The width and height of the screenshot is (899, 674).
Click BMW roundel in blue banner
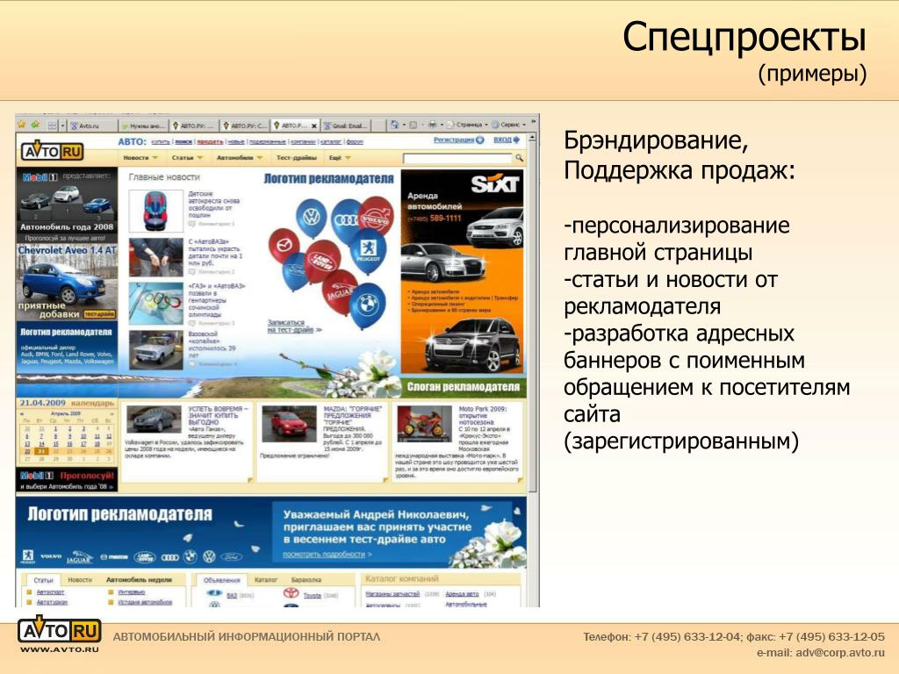[191, 556]
